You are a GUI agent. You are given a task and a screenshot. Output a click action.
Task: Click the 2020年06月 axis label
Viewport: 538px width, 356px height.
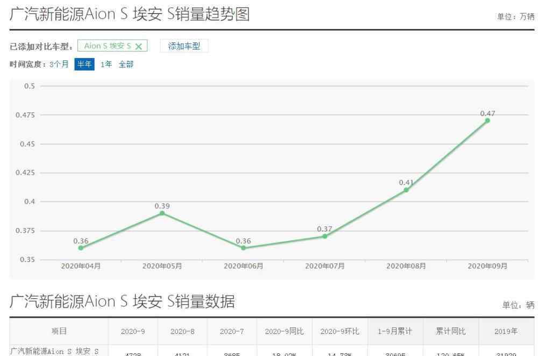click(x=243, y=266)
